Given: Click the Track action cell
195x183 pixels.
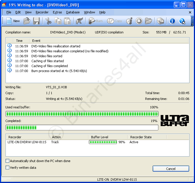Looking at the screenshot, I should 55,142.
